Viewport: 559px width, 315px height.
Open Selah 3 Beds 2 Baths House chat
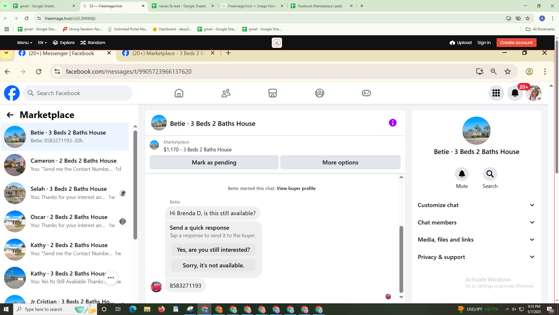click(65, 193)
